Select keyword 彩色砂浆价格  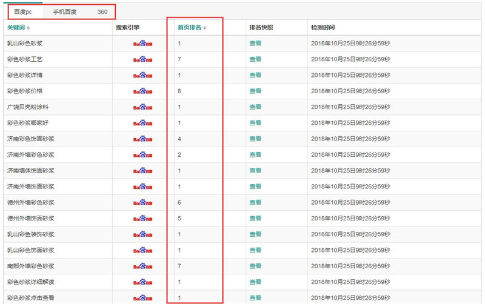click(25, 91)
